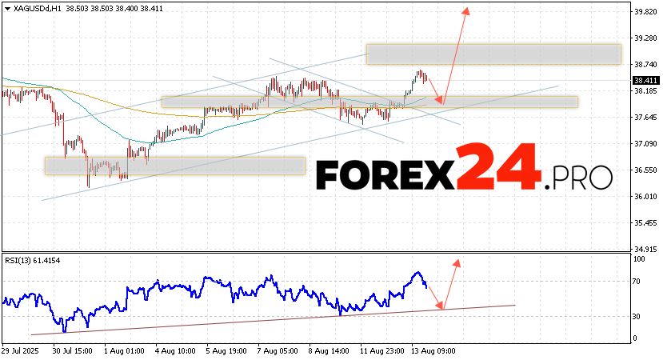
Task: Click the RSI(13) 61.4154 indicator label
Action: [x=32, y=262]
